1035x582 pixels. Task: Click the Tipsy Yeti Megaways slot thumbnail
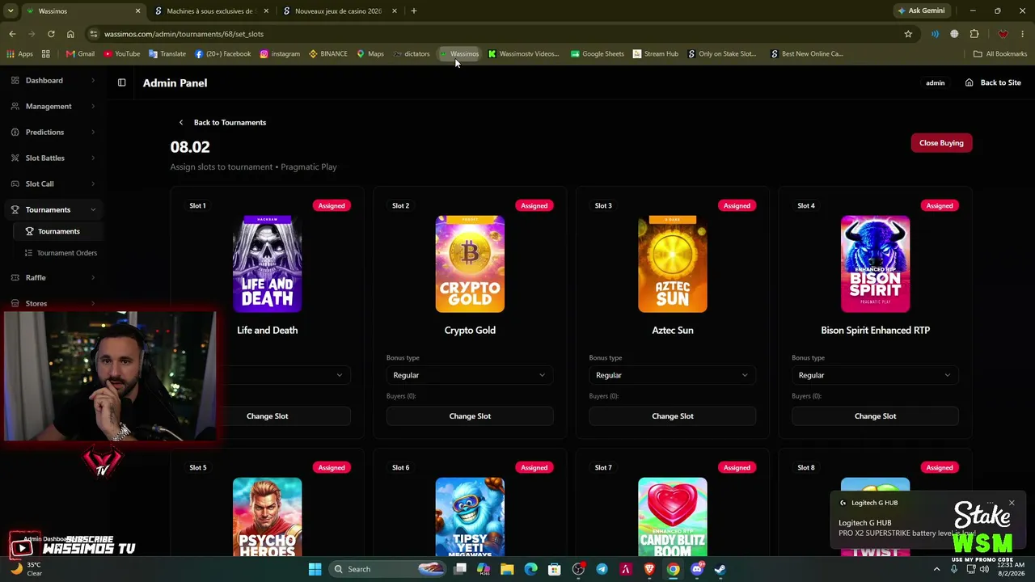[470, 517]
